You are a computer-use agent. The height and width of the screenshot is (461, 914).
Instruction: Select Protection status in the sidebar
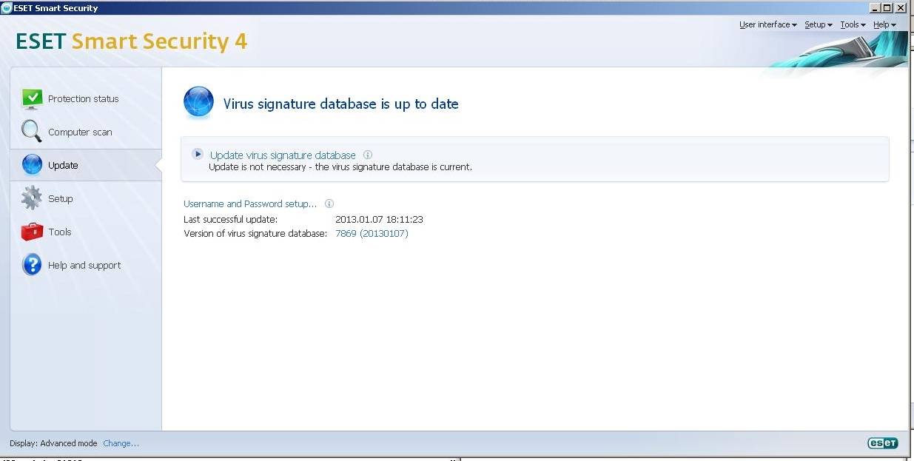(x=83, y=99)
